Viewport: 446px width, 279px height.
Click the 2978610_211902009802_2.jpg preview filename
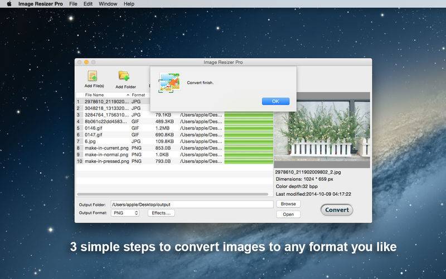(x=308, y=172)
